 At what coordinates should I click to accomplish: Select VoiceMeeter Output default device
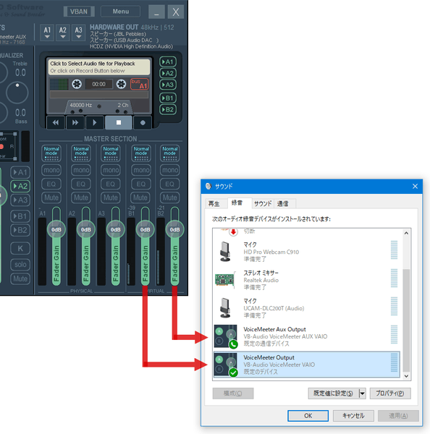tap(306, 365)
